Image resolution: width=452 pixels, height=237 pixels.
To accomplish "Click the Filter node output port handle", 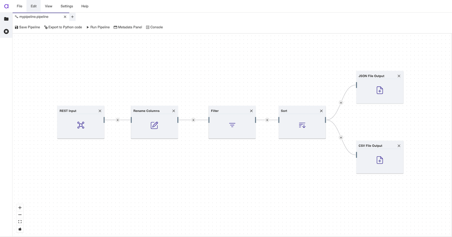I will pyautogui.click(x=256, y=120).
